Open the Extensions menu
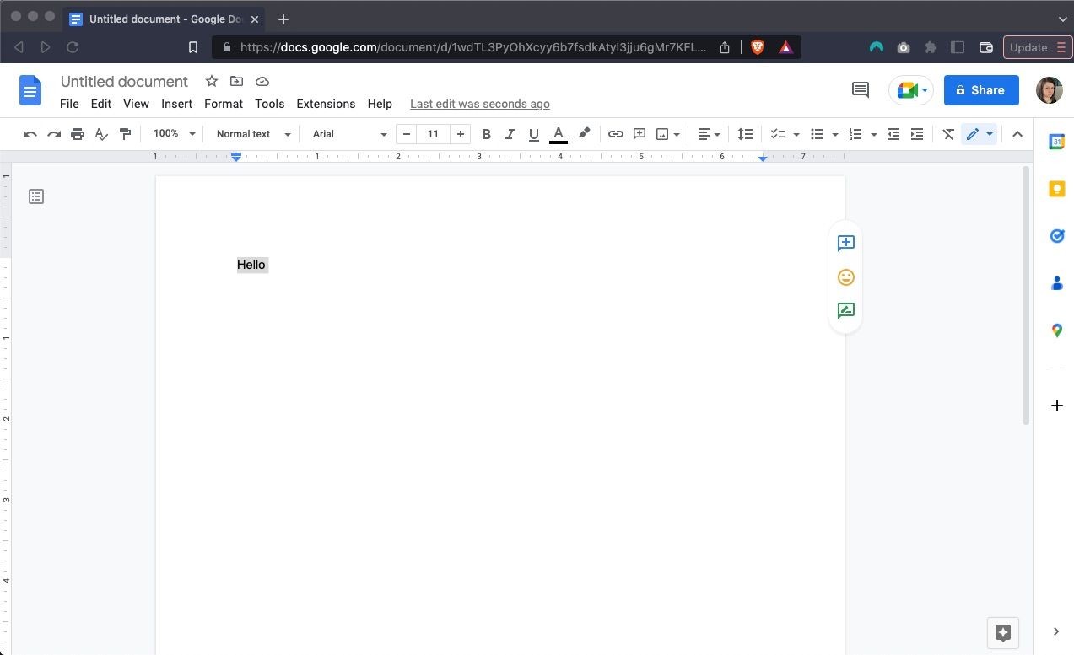The image size is (1074, 655). (x=326, y=104)
